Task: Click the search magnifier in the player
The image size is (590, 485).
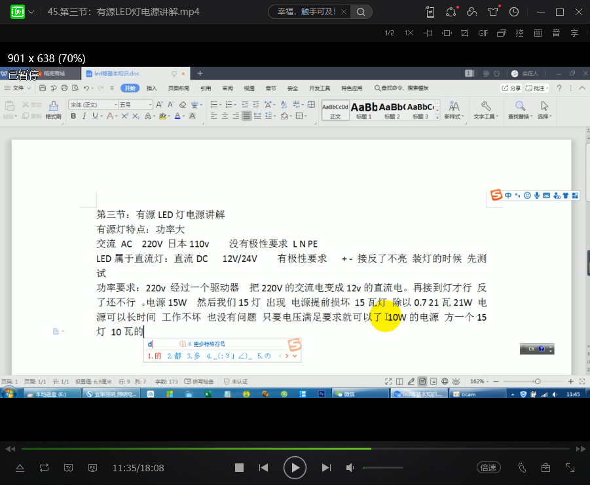Action: pyautogui.click(x=361, y=12)
